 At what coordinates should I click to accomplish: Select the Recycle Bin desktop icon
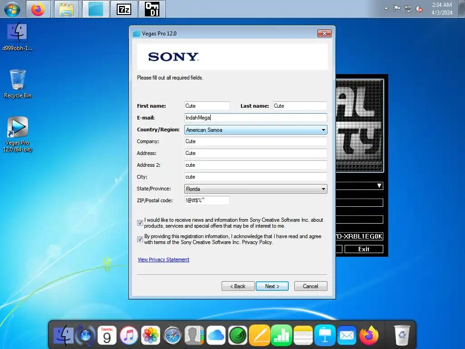[18, 84]
